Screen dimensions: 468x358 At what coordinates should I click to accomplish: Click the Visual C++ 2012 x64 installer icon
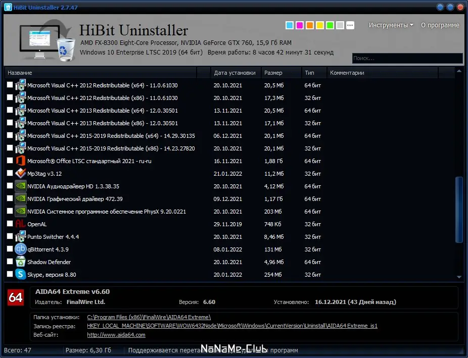click(20, 85)
